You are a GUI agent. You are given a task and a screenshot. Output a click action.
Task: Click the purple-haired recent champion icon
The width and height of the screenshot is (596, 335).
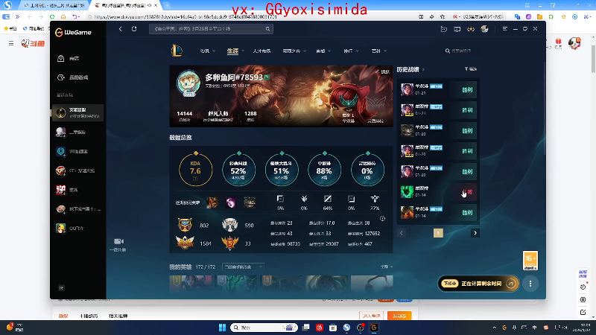click(231, 202)
